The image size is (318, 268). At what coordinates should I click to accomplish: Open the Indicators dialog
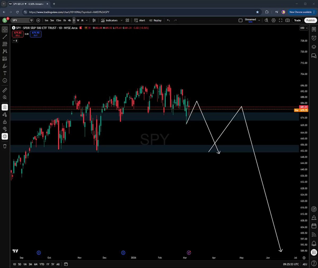(109, 20)
